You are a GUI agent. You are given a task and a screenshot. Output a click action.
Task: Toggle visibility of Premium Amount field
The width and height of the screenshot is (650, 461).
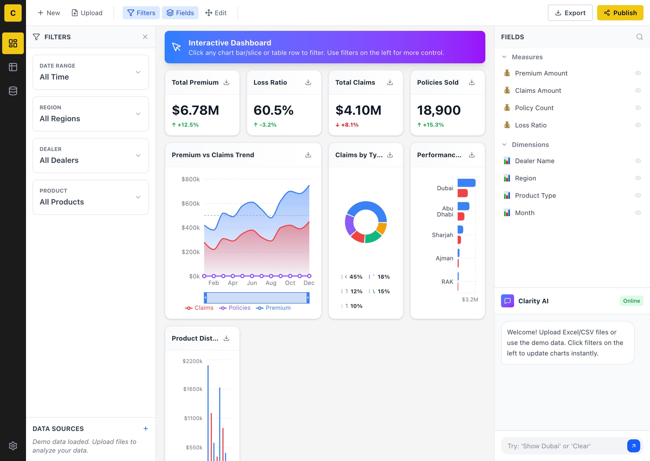tap(638, 73)
